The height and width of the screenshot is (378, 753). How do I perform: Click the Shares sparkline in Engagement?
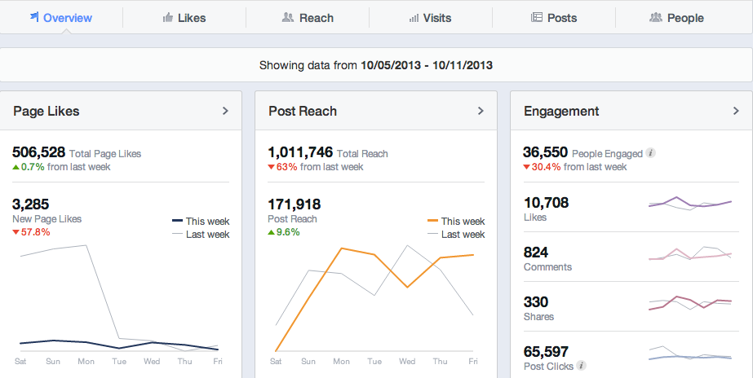(690, 303)
